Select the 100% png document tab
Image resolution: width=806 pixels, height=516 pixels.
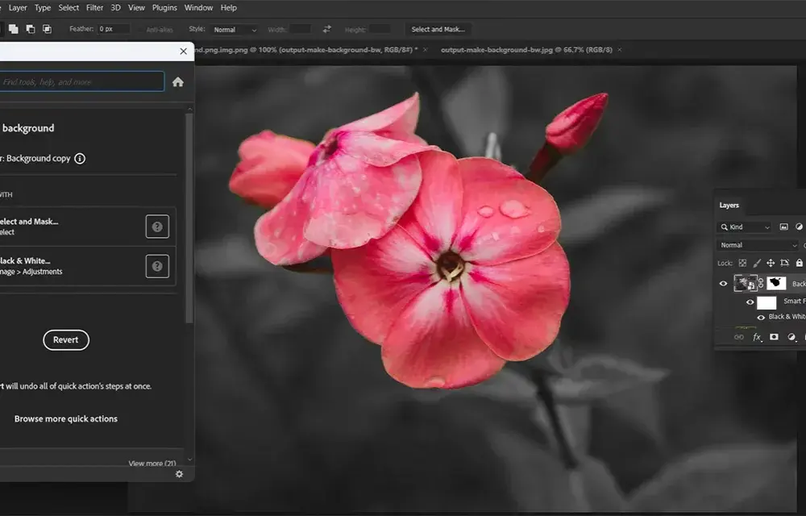306,50
